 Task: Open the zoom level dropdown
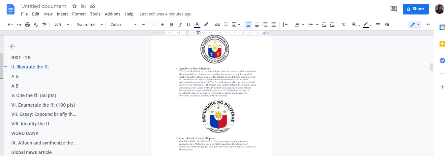(x=62, y=25)
